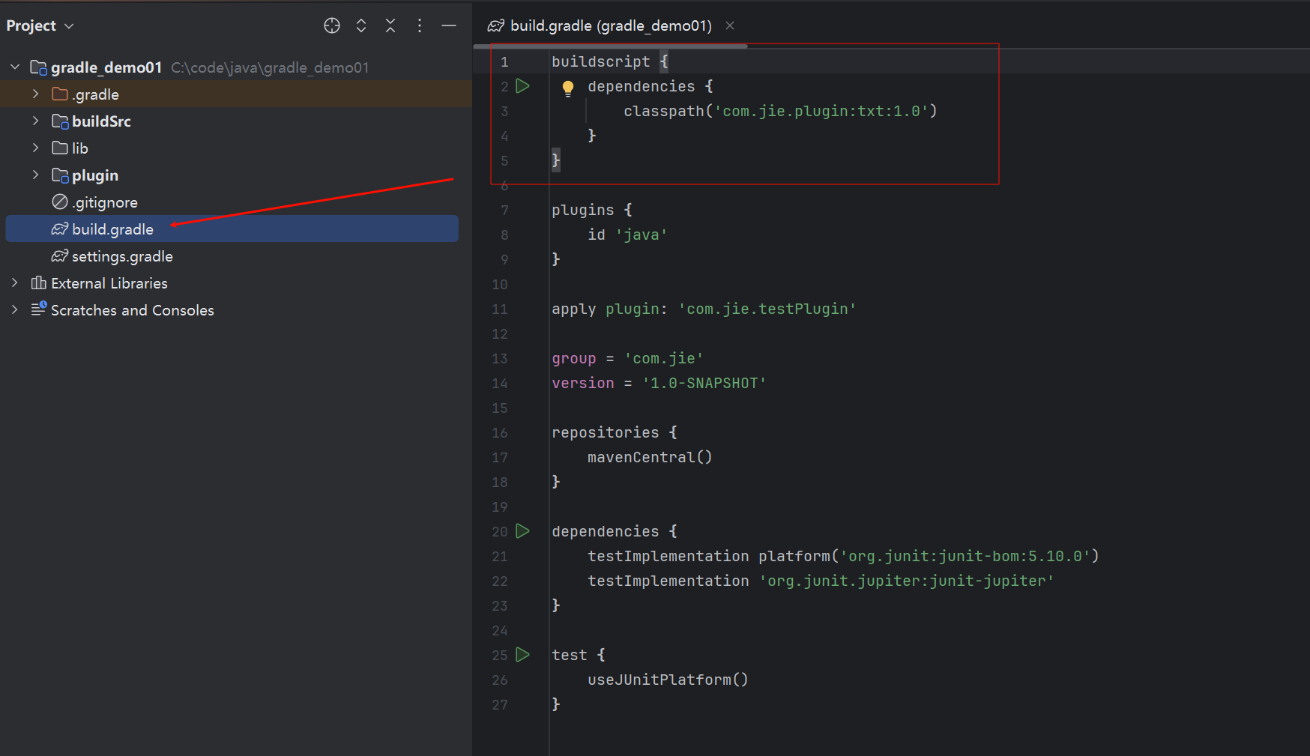1310x756 pixels.
Task: Click the .gradle folder icon
Action: (x=60, y=94)
